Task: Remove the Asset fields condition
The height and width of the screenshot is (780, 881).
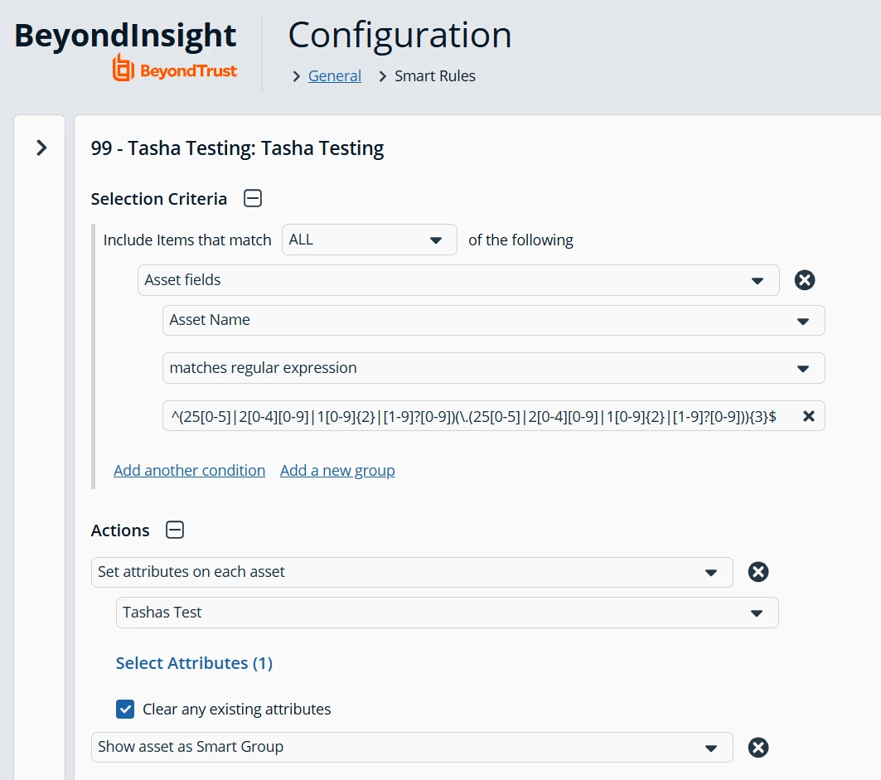Action: click(805, 280)
